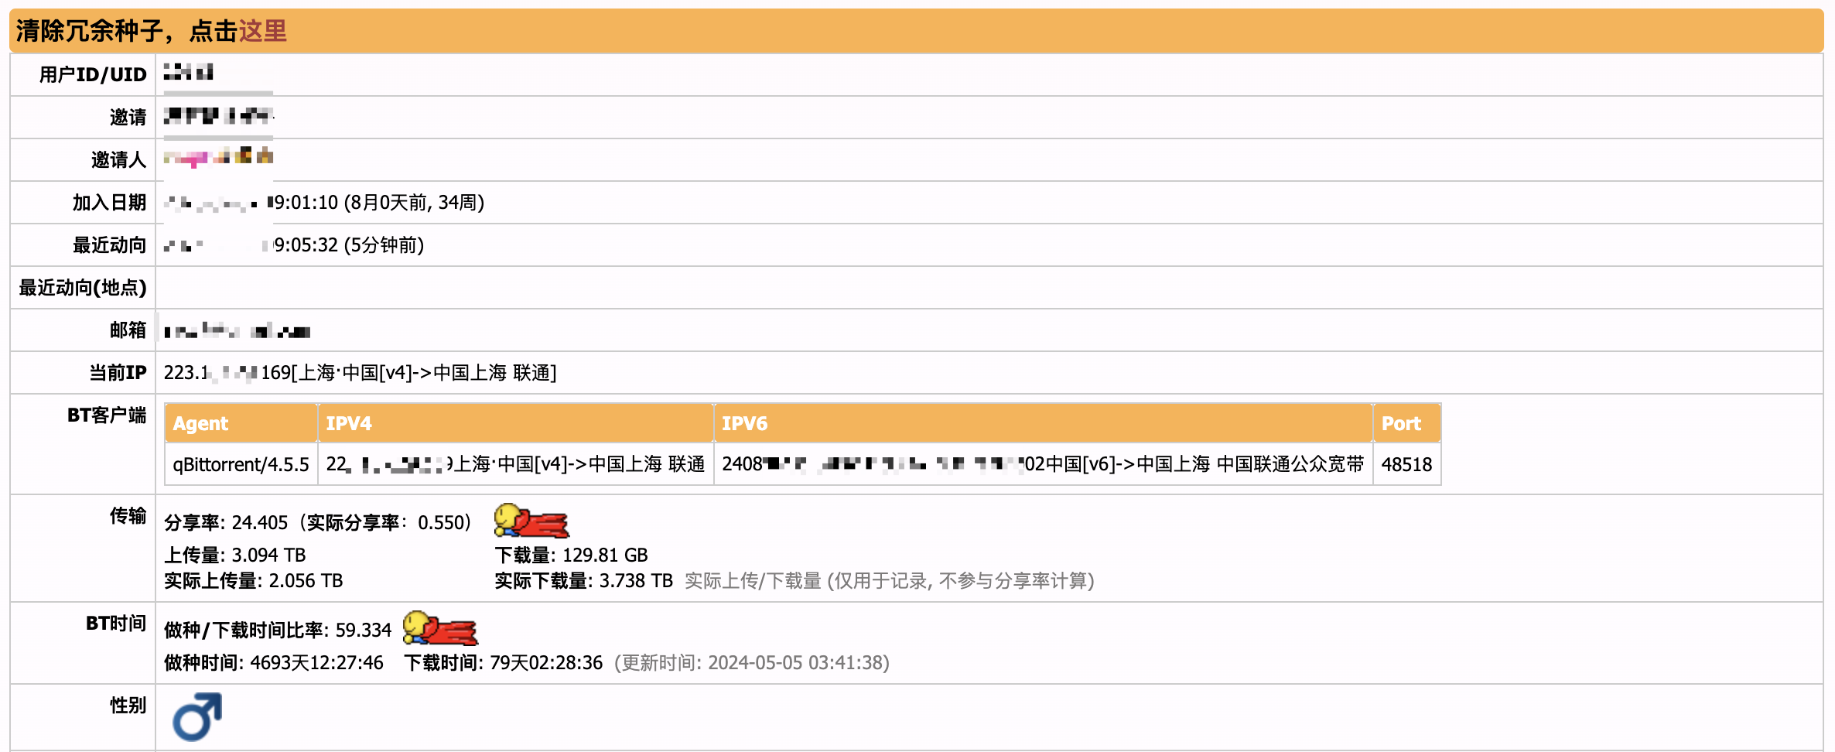Select the qBittorrent/4.5.5 agent cell
The image size is (1835, 752).
(241, 464)
